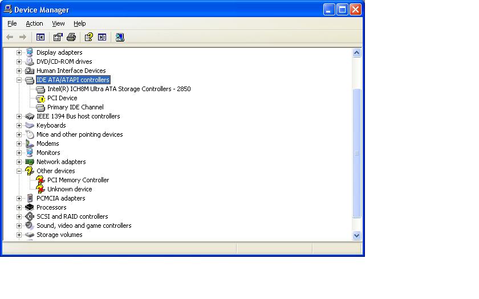This screenshot has height=299, width=479.
Task: Expand the Human Interface Devices node
Action: 19,71
